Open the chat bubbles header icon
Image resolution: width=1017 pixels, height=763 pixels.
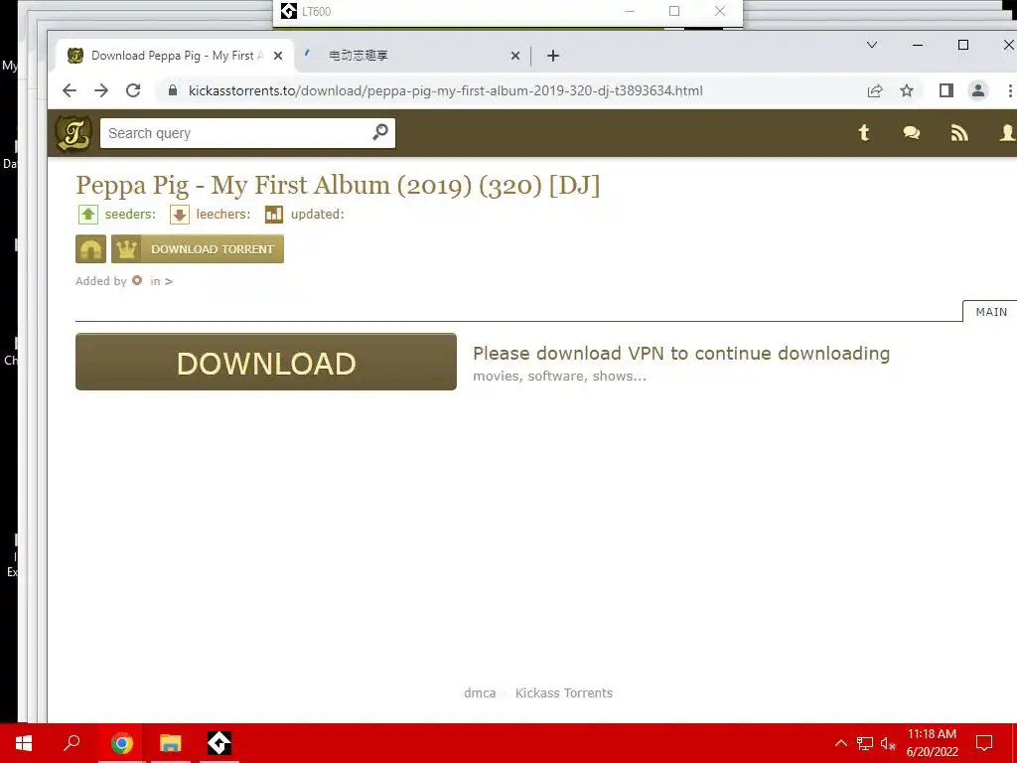(x=912, y=133)
